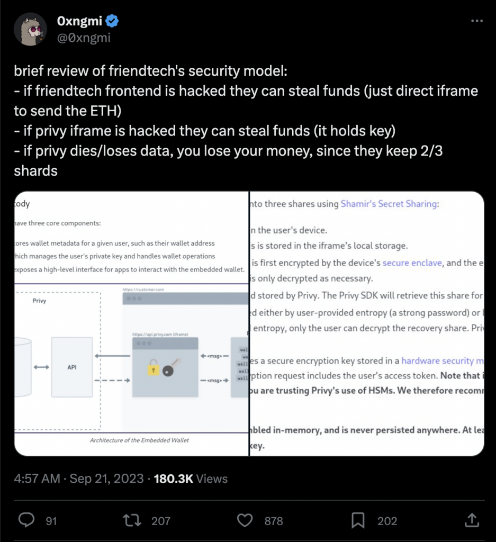Click the 878 likes count

click(x=273, y=521)
